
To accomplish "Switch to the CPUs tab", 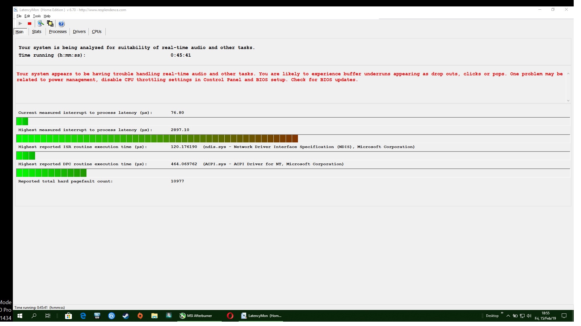I will tap(97, 32).
